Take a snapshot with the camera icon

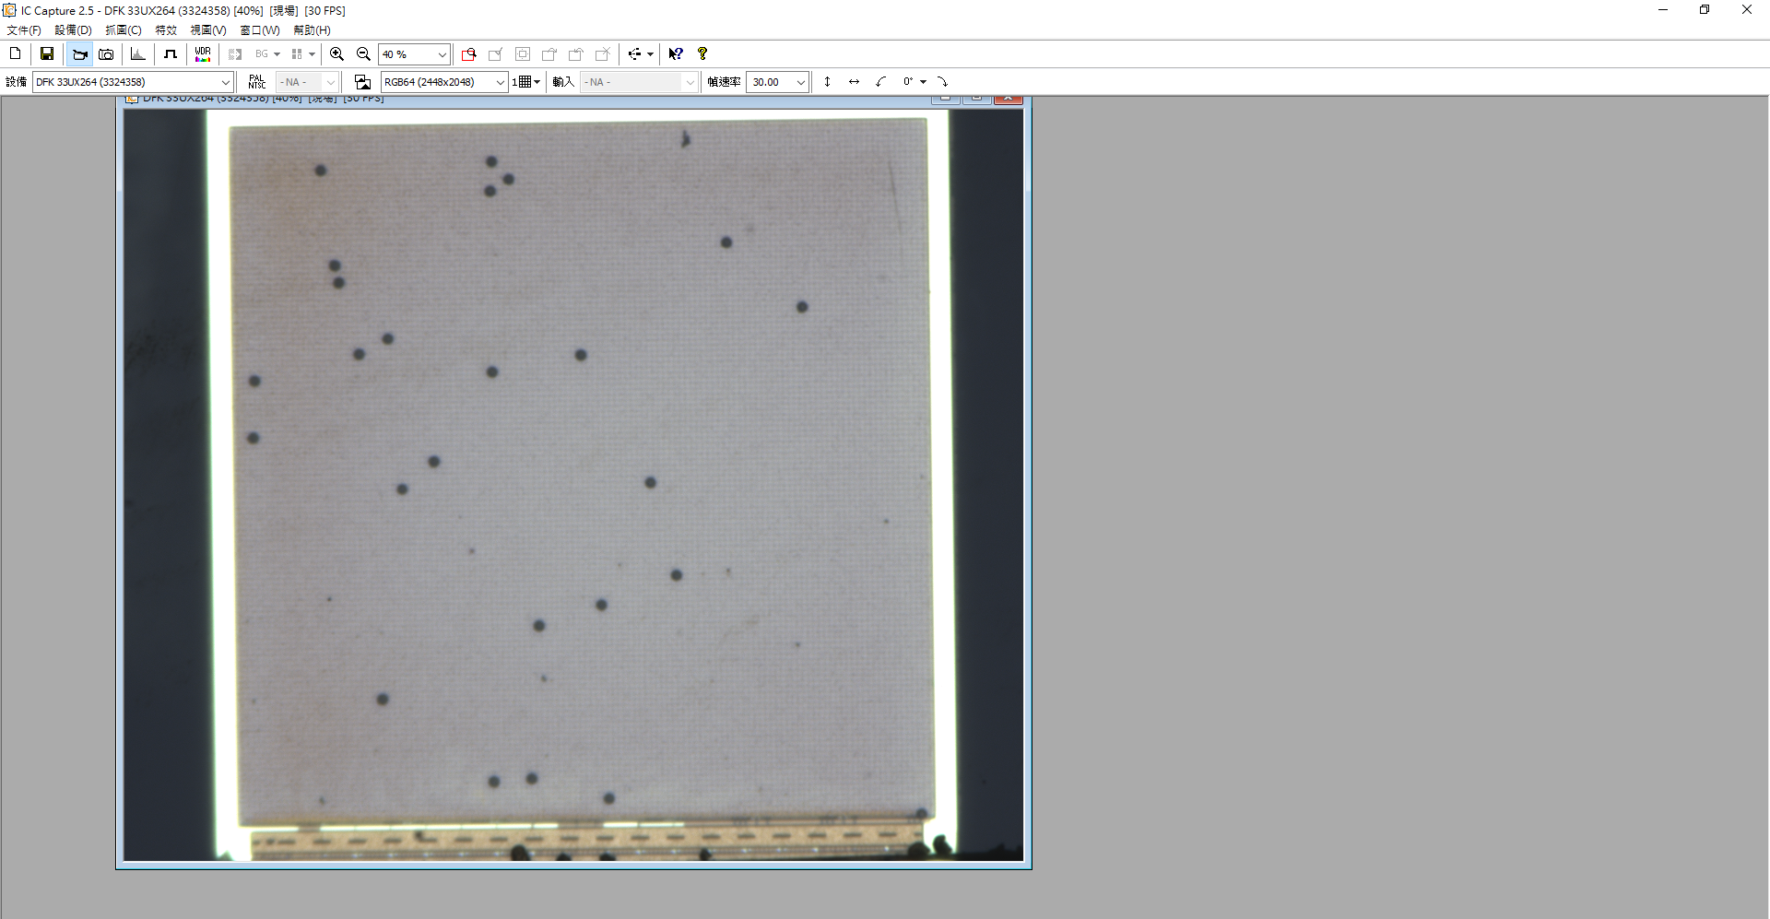point(106,53)
